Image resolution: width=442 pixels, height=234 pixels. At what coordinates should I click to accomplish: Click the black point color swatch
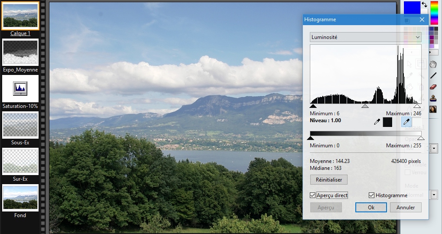[387, 122]
